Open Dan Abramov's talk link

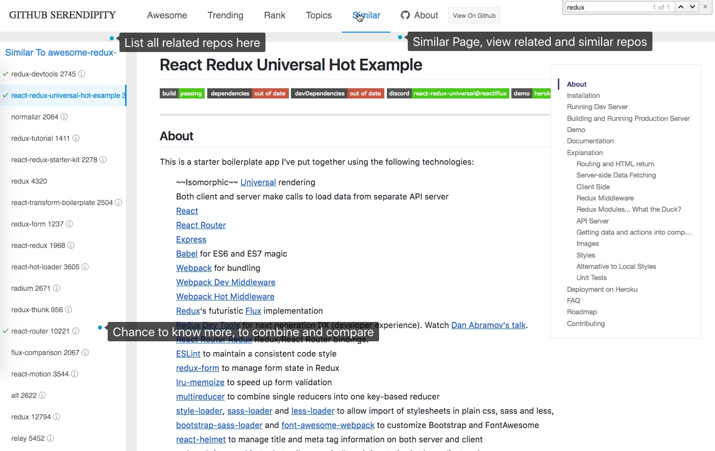pos(488,325)
